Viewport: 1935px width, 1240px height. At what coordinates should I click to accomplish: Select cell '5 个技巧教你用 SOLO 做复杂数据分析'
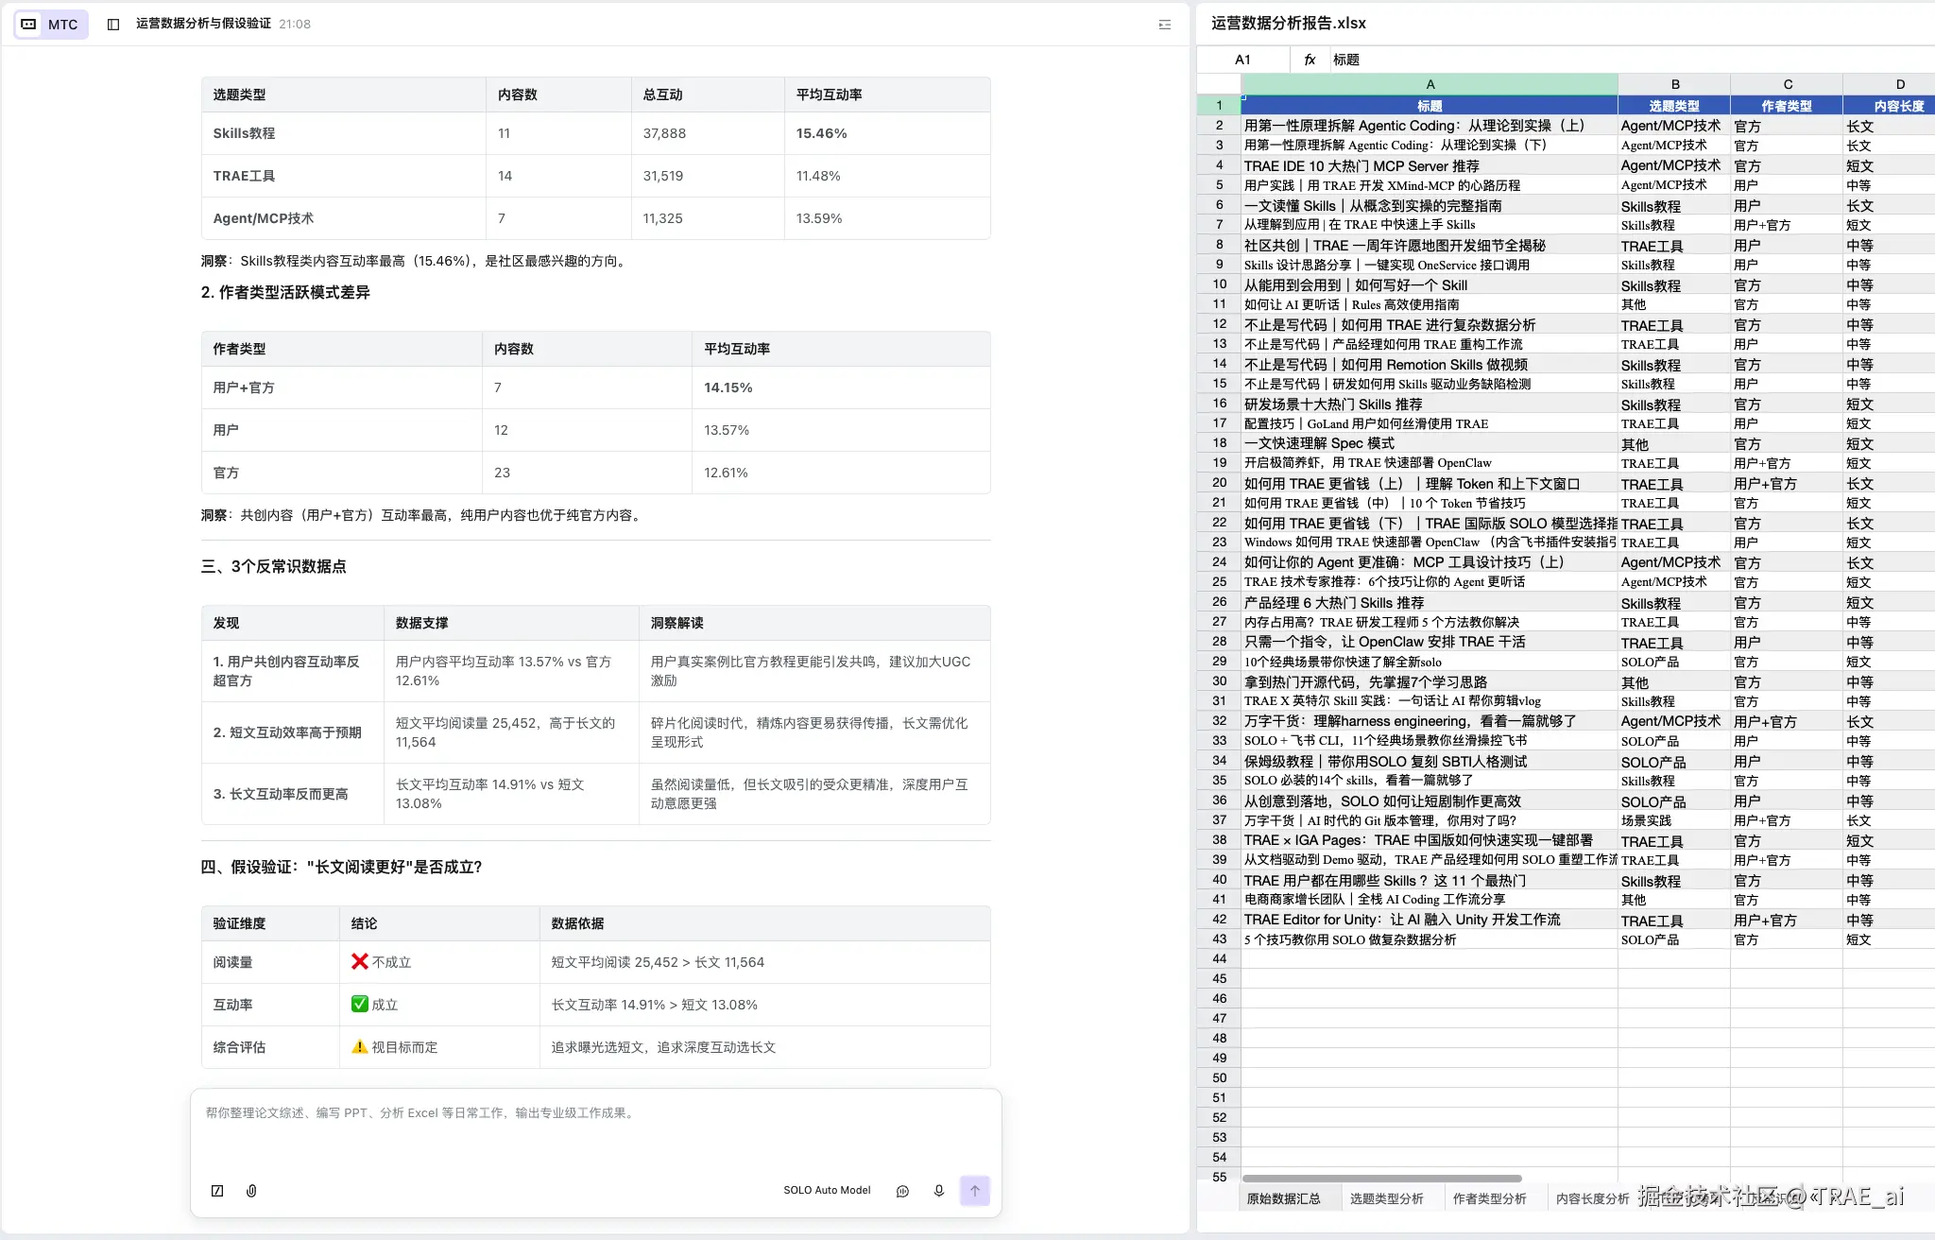tap(1430, 939)
